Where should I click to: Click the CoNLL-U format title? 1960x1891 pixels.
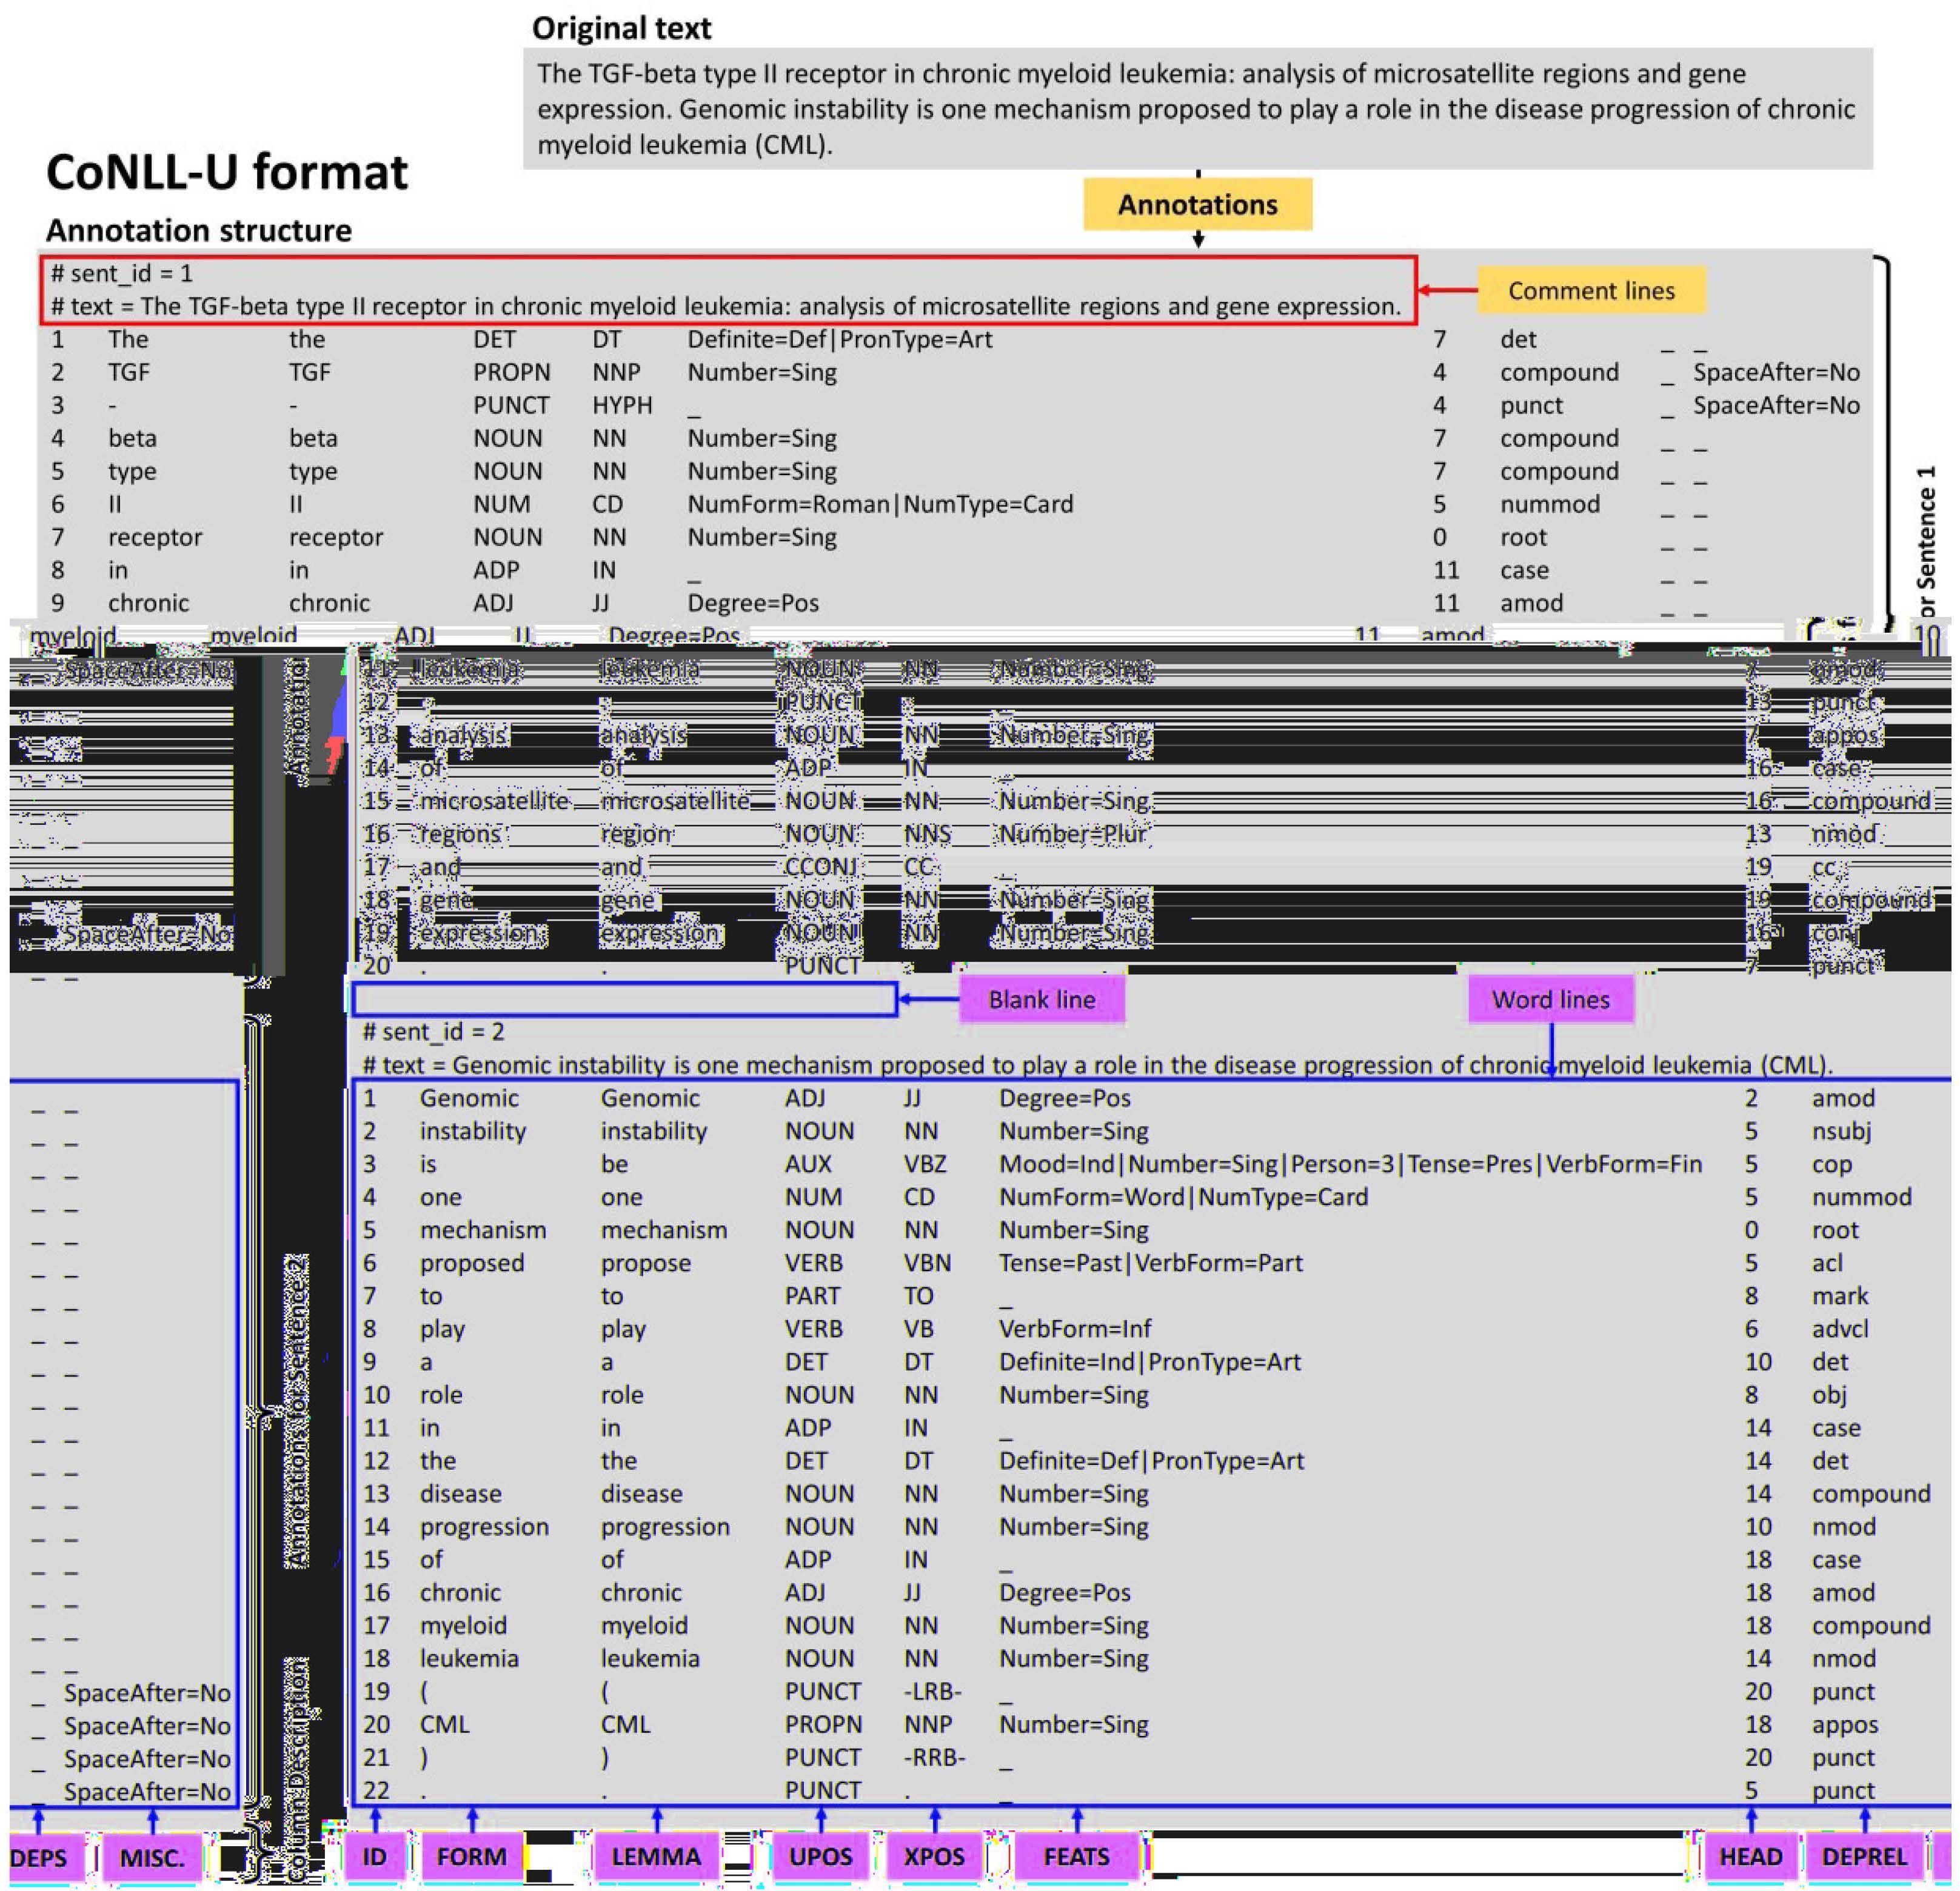pyautogui.click(x=227, y=172)
